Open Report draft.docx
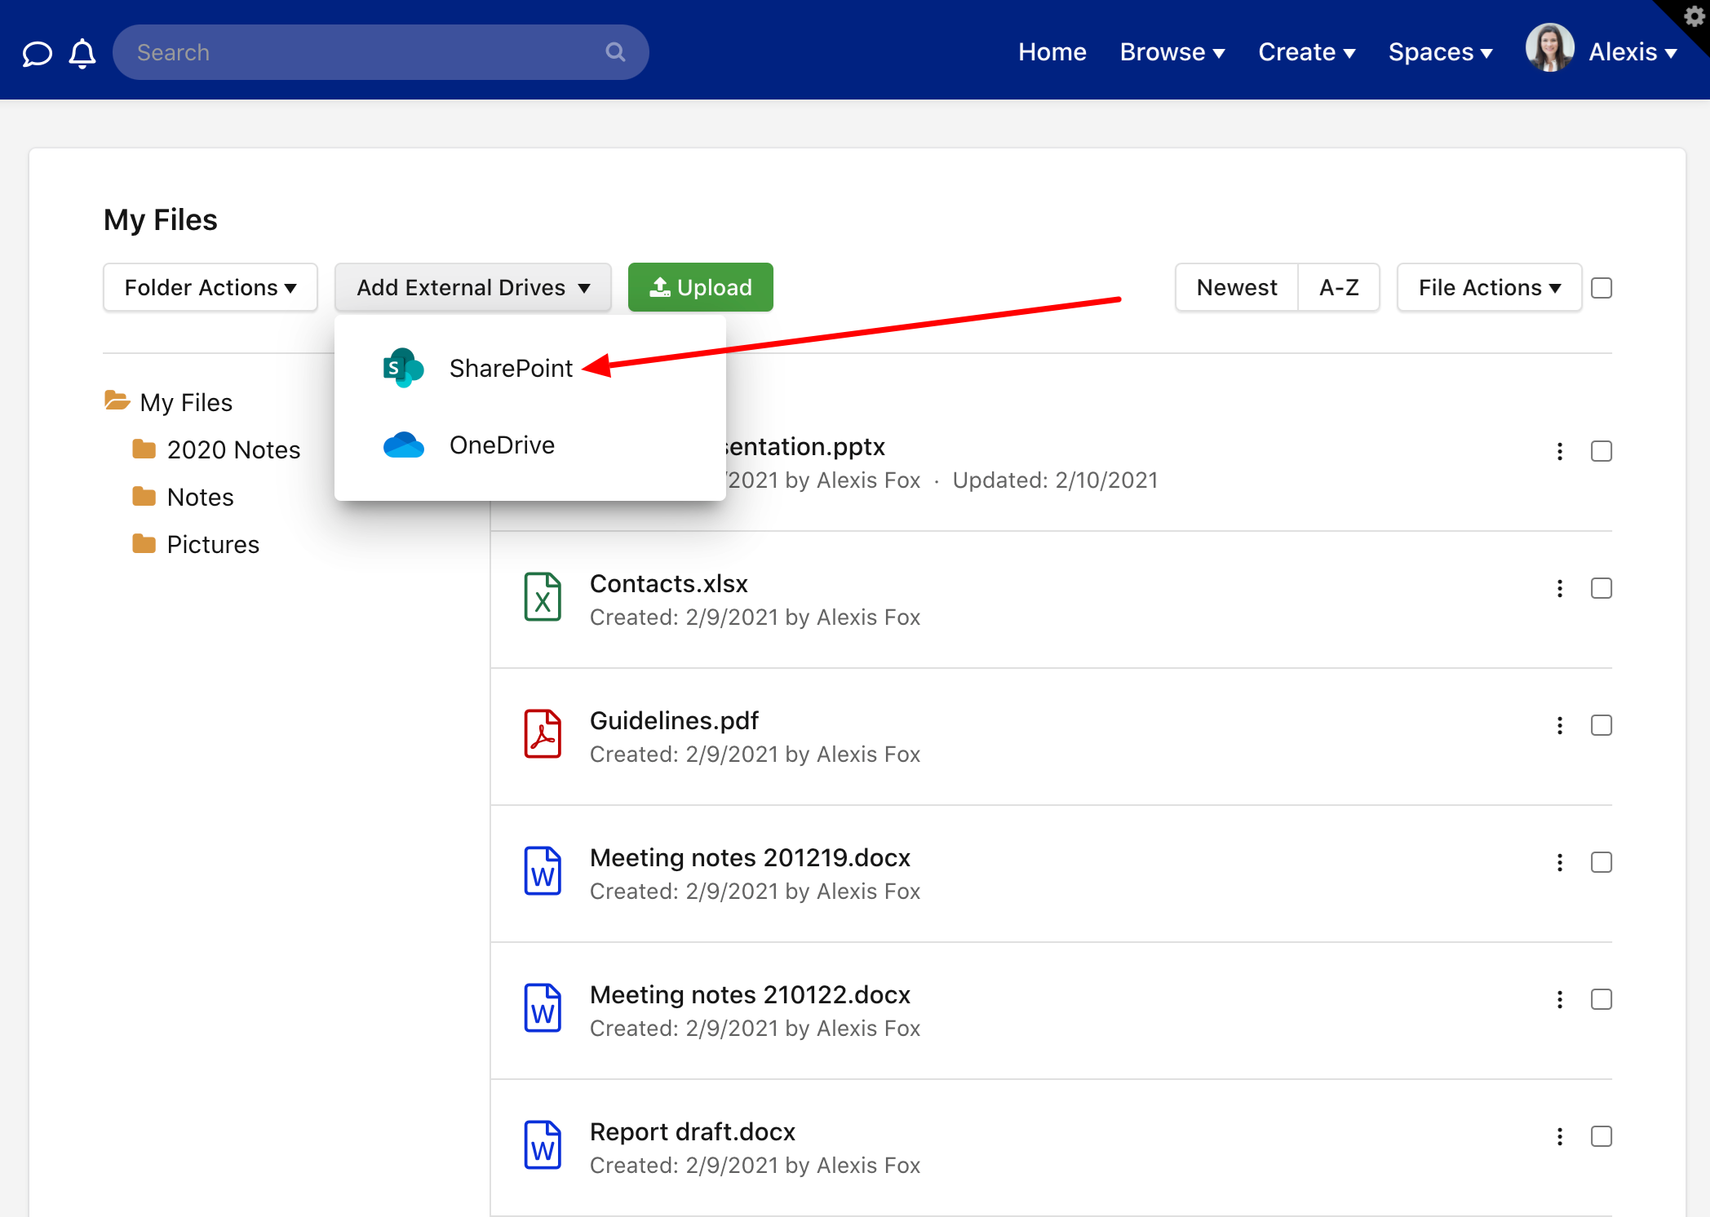Image resolution: width=1710 pixels, height=1217 pixels. click(693, 1132)
